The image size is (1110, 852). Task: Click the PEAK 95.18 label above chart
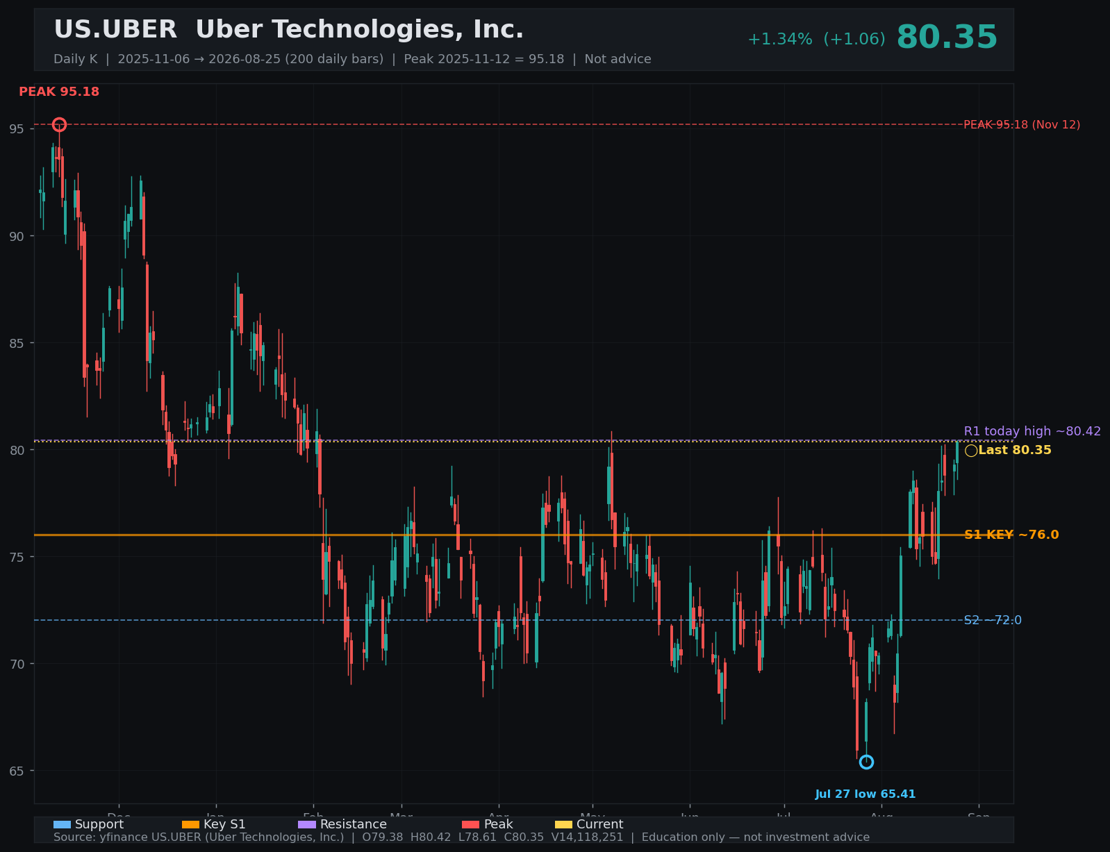(x=59, y=92)
